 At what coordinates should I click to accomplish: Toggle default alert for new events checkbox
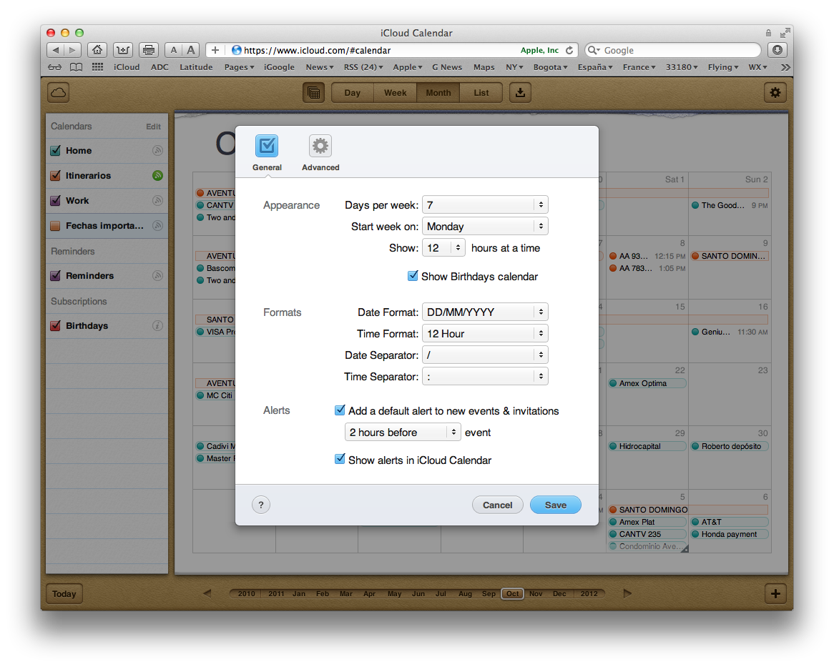pos(340,410)
